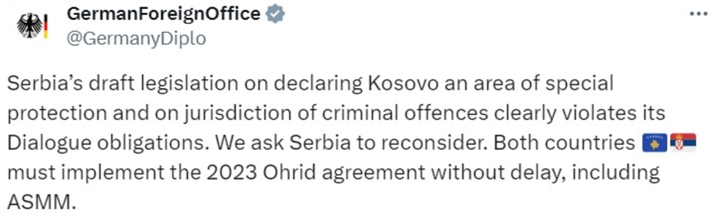Open the three-dot More options menu
714x221 pixels.
[x=698, y=14]
